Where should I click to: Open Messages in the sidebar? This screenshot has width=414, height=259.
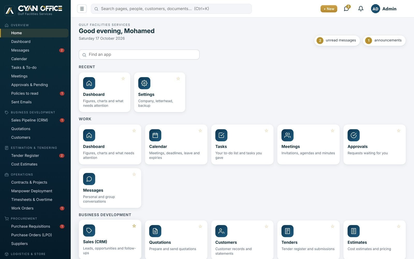[35, 50]
